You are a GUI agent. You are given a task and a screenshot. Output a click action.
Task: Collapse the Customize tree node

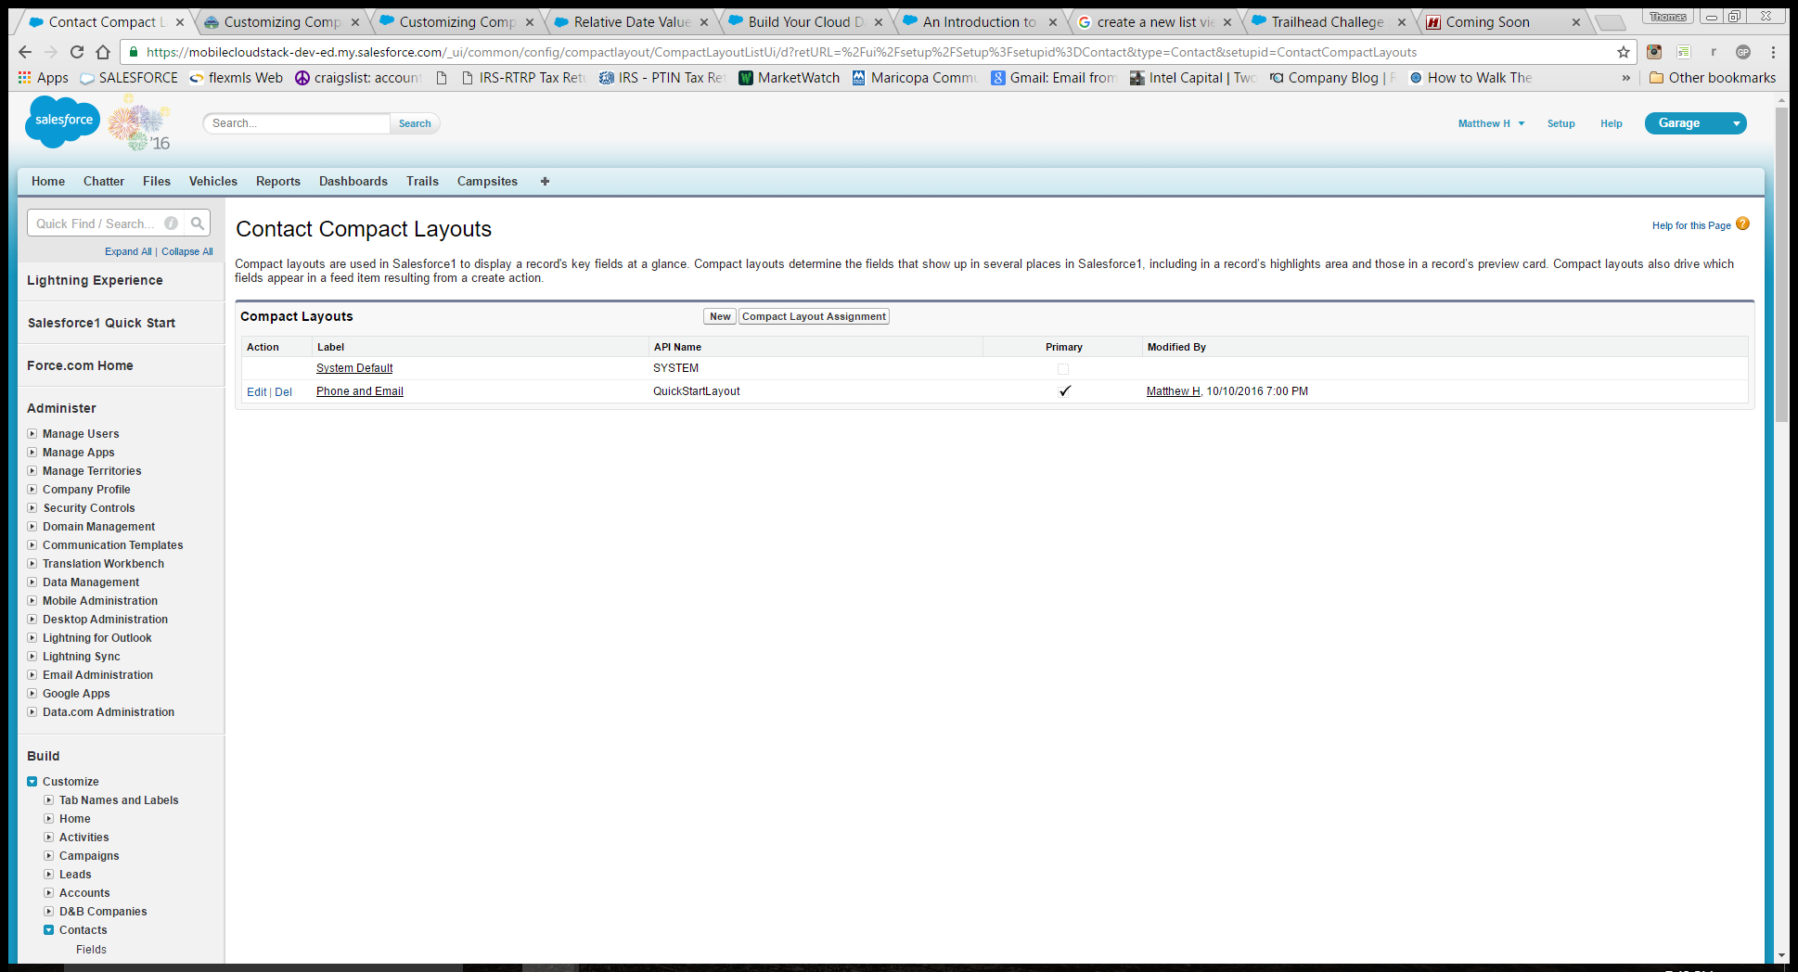pos(32,782)
